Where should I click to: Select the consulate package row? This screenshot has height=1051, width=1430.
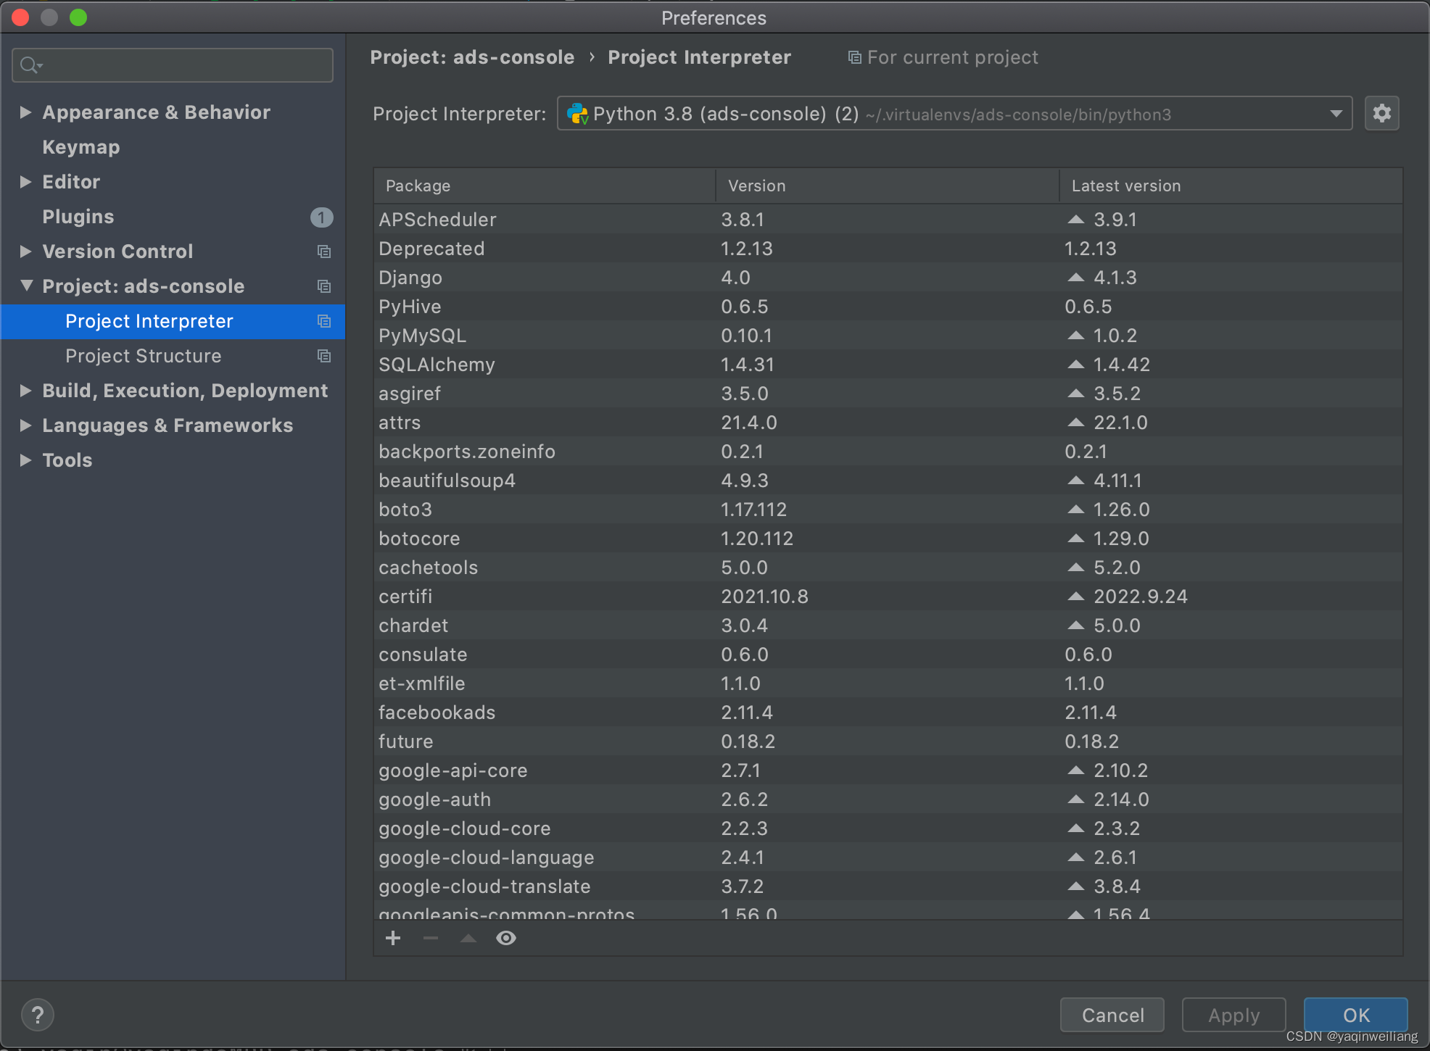[x=888, y=655]
